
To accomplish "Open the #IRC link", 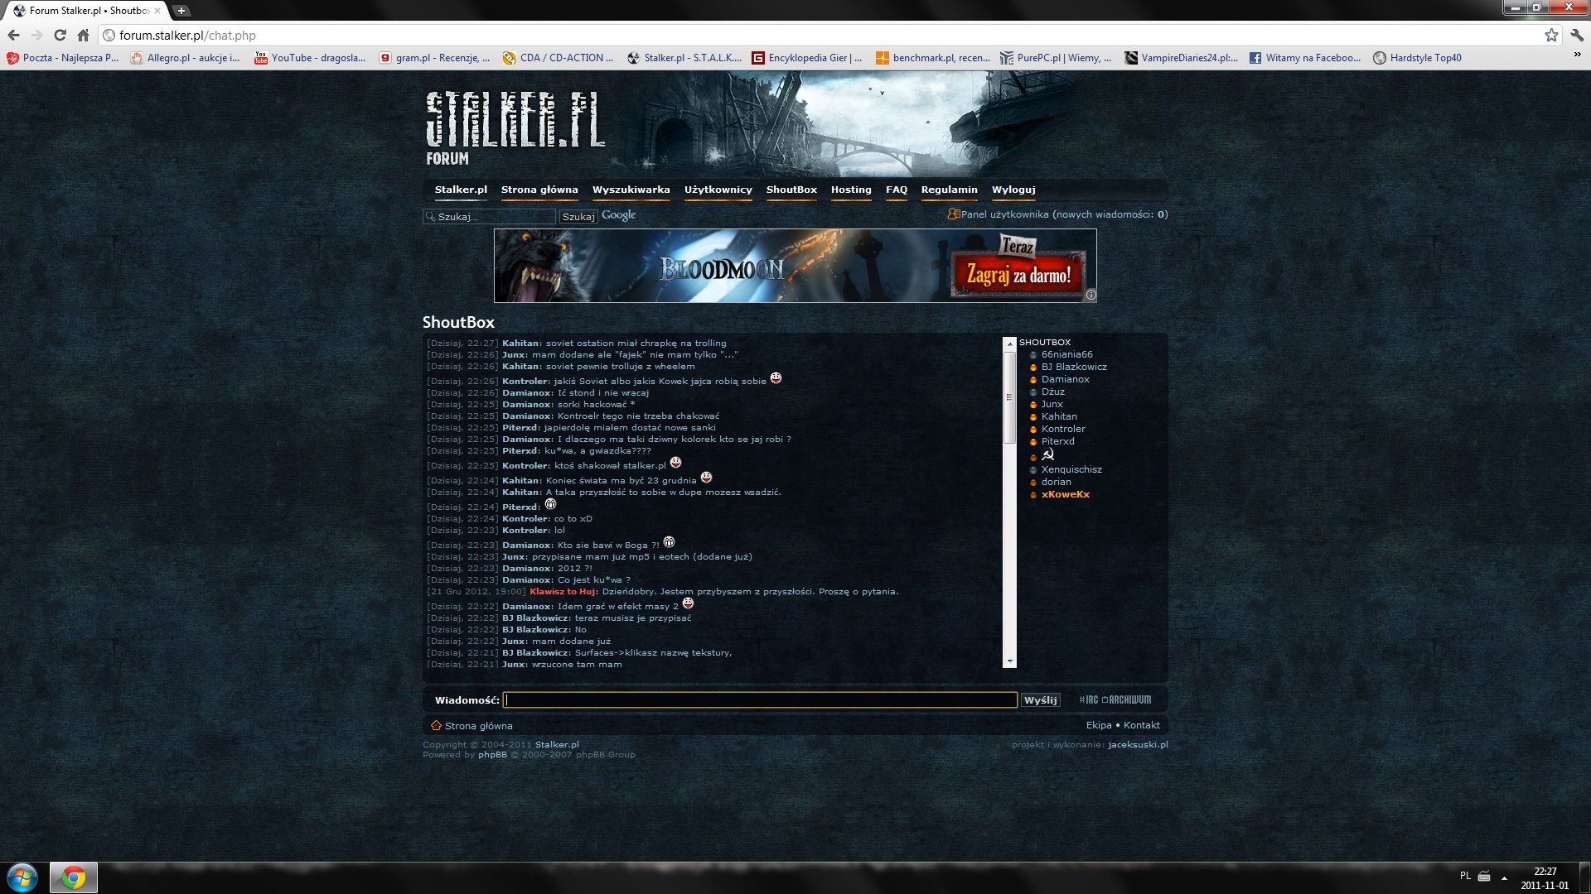I will pyautogui.click(x=1088, y=699).
